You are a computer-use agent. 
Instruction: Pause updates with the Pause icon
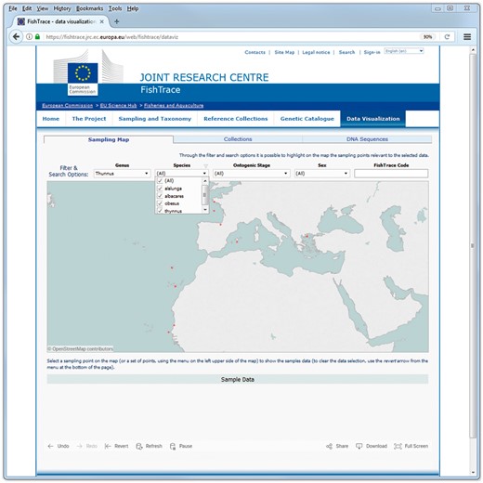point(173,446)
